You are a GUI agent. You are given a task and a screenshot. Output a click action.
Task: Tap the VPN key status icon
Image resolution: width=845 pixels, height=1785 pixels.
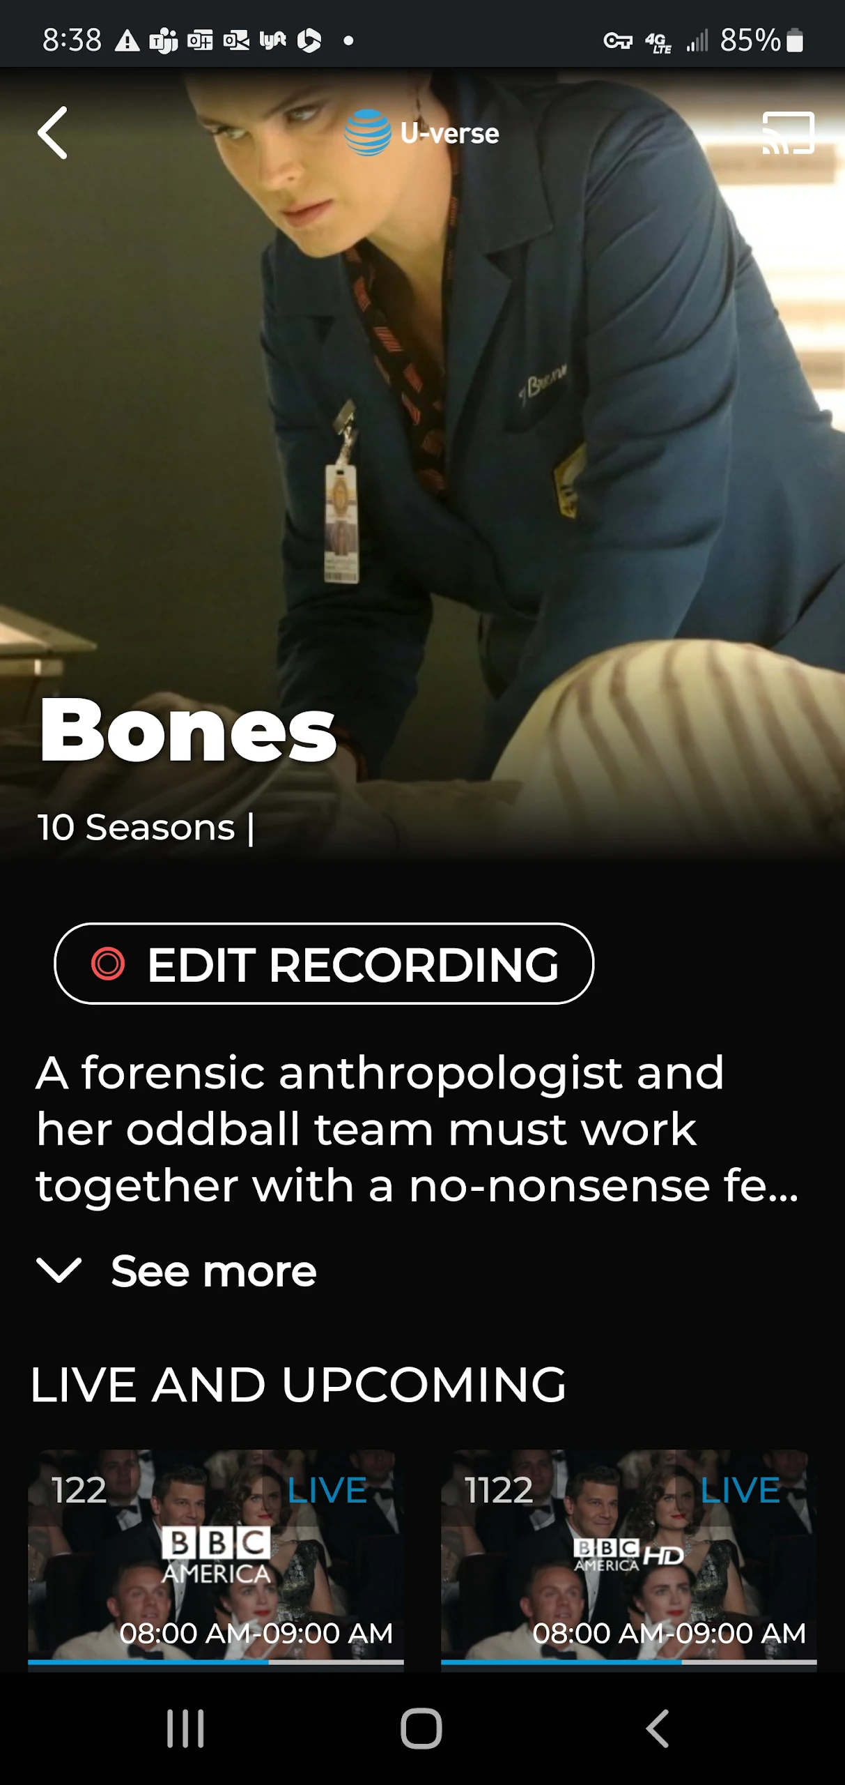point(618,41)
